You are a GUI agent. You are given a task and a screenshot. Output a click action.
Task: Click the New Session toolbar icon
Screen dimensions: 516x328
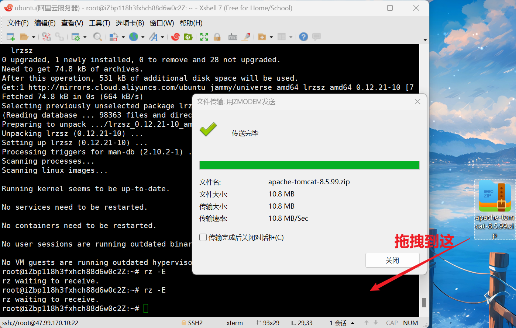(11, 36)
